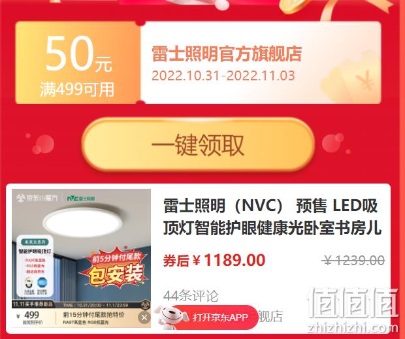Open 雷士照明官方旗舰店 store link
The height and width of the screenshot is (339, 405).
227,54
